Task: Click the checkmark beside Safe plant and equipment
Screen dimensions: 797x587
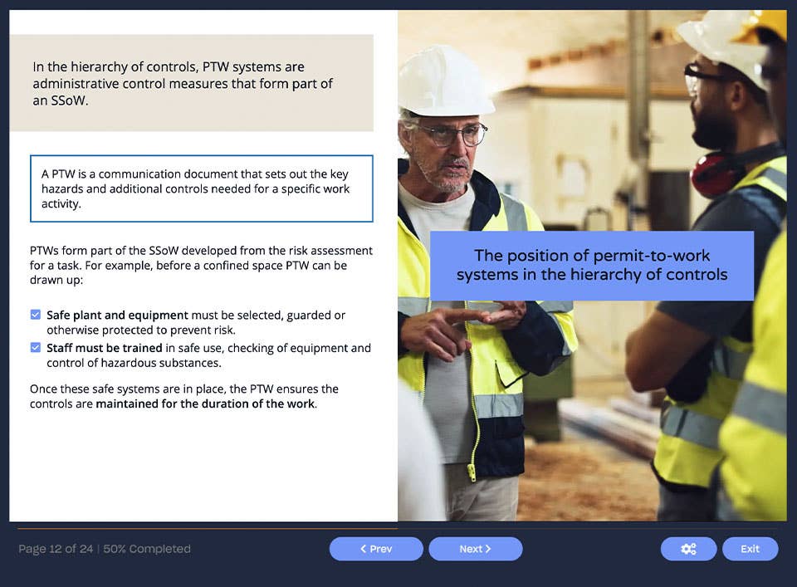Action: (36, 315)
